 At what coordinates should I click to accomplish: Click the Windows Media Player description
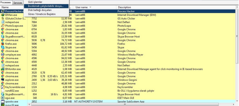click(x=130, y=55)
